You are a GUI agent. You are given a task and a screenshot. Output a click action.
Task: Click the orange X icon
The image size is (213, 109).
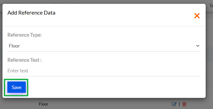click(x=197, y=16)
